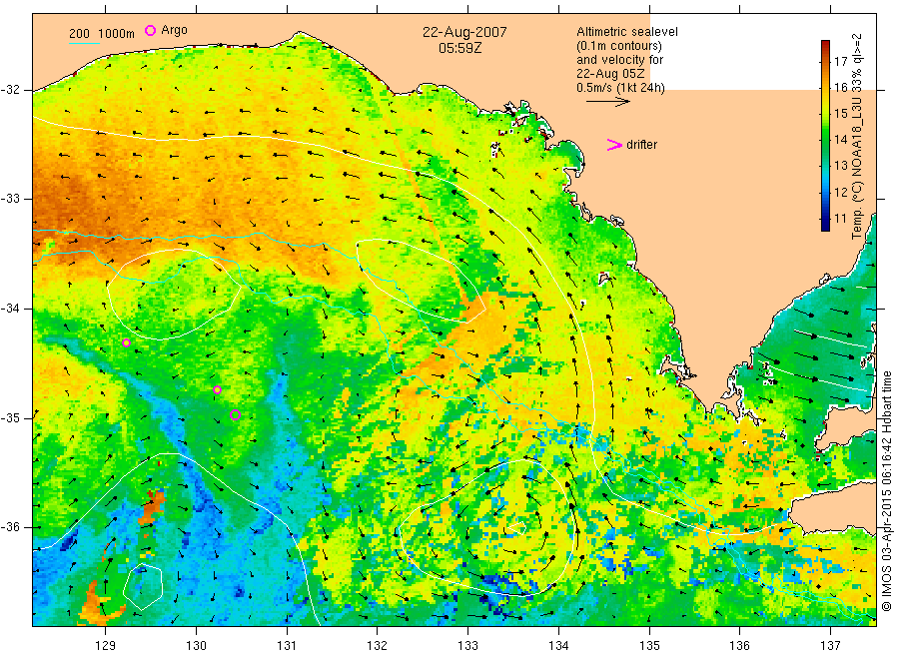Click longitude label 135
The height and width of the screenshot is (659, 899).
[x=649, y=646]
